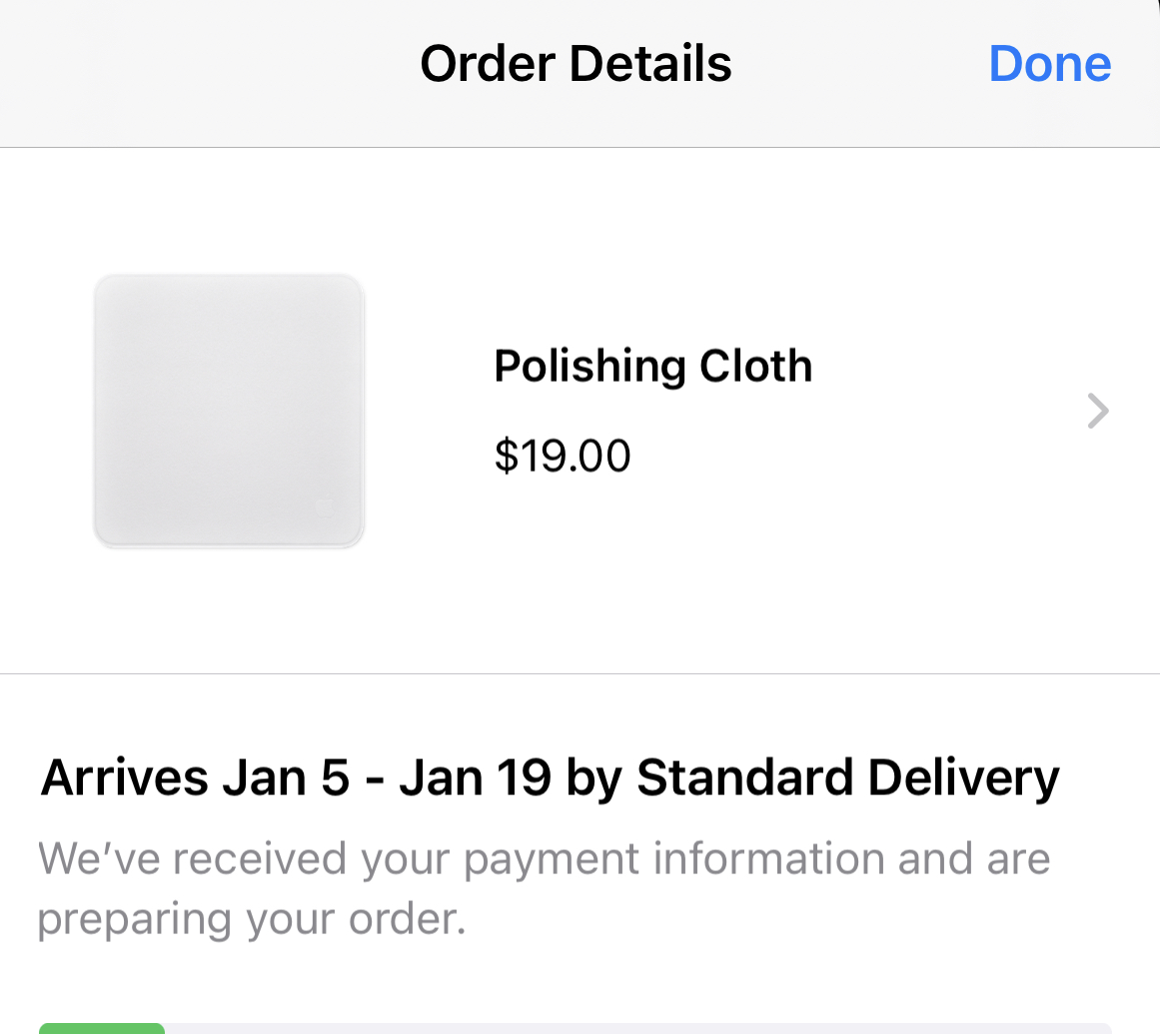Click the Arrives Jan 5 delivery heading

tap(549, 778)
